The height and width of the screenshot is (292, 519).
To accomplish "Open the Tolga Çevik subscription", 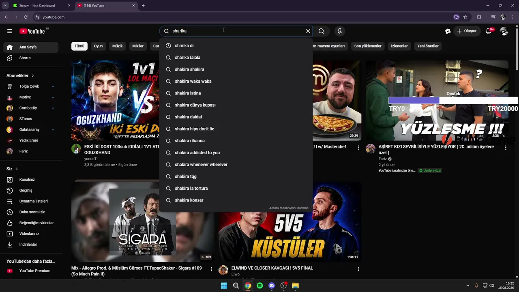I will click(30, 86).
